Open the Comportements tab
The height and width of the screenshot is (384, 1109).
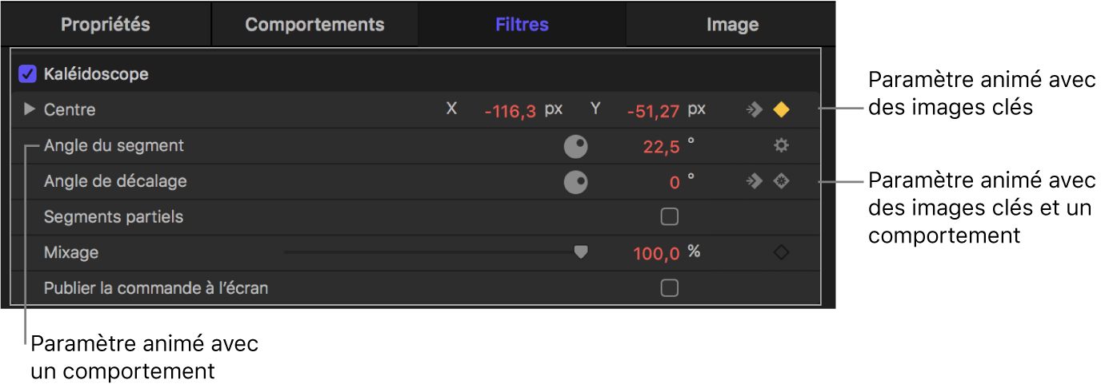(314, 24)
